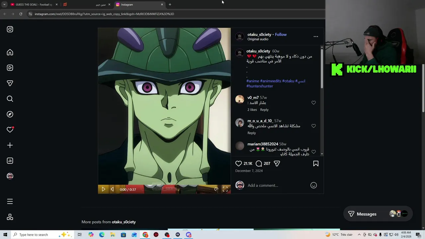Open Microsoft Edge from taskbar

point(102,235)
